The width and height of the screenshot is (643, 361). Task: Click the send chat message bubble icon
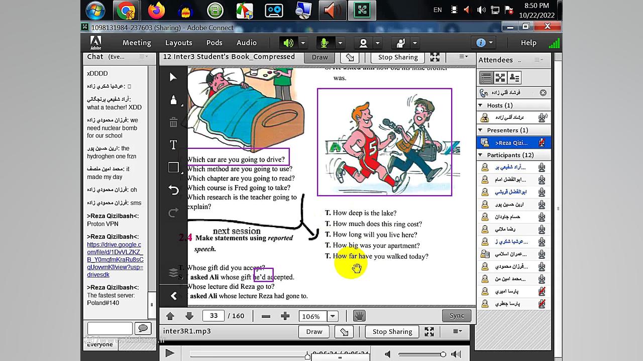tap(143, 328)
